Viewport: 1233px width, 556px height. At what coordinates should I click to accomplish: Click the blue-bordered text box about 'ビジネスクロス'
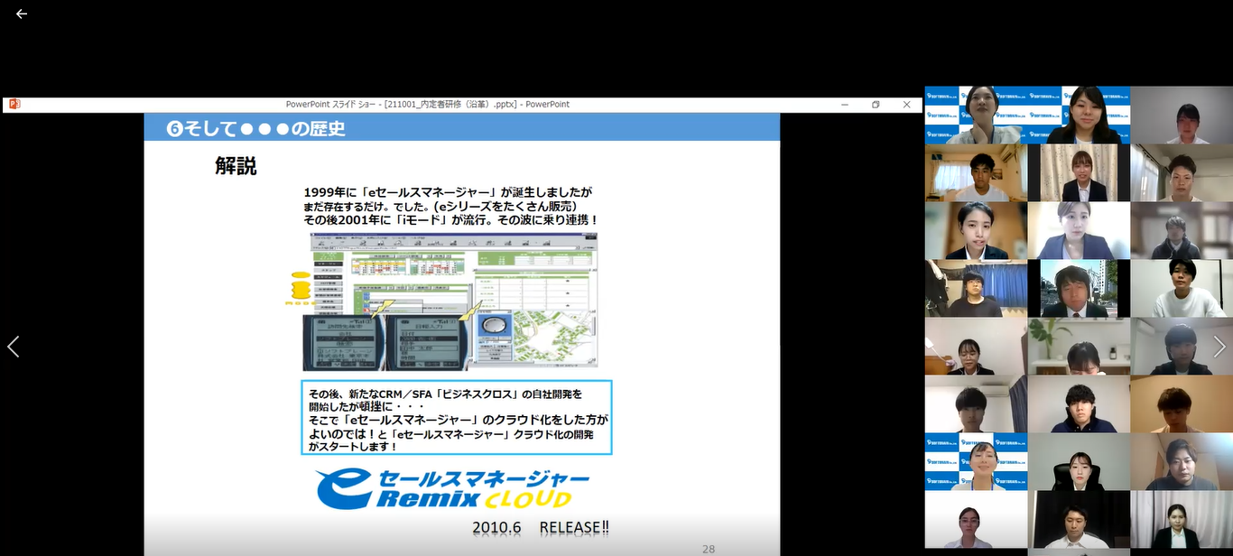click(x=457, y=417)
